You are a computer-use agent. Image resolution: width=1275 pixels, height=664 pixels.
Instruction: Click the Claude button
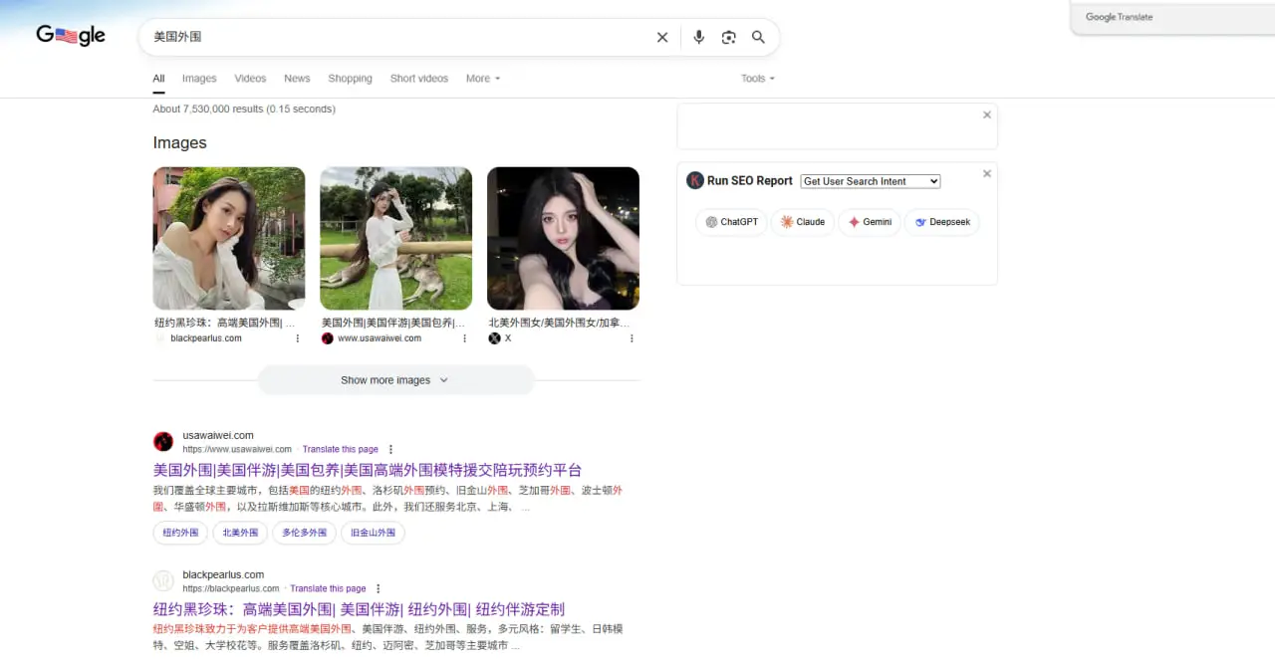(803, 222)
